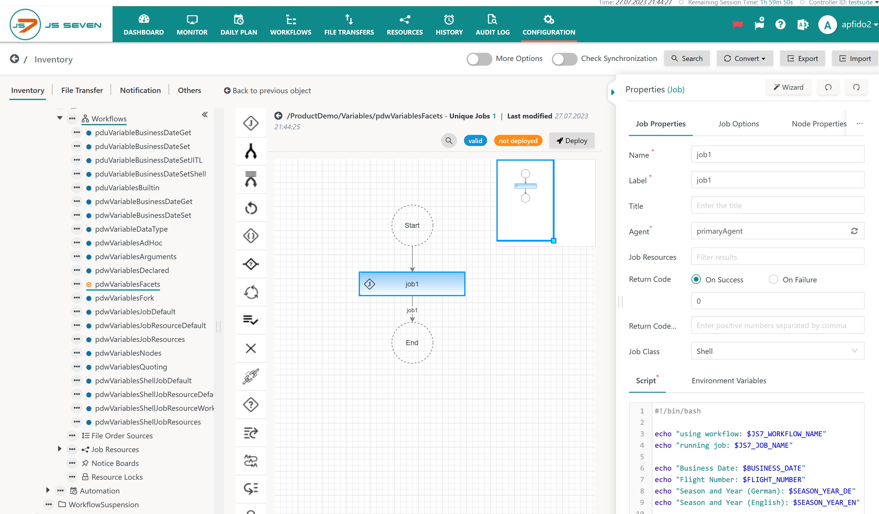
Task: Open the Daily Plan menu
Action: (239, 25)
